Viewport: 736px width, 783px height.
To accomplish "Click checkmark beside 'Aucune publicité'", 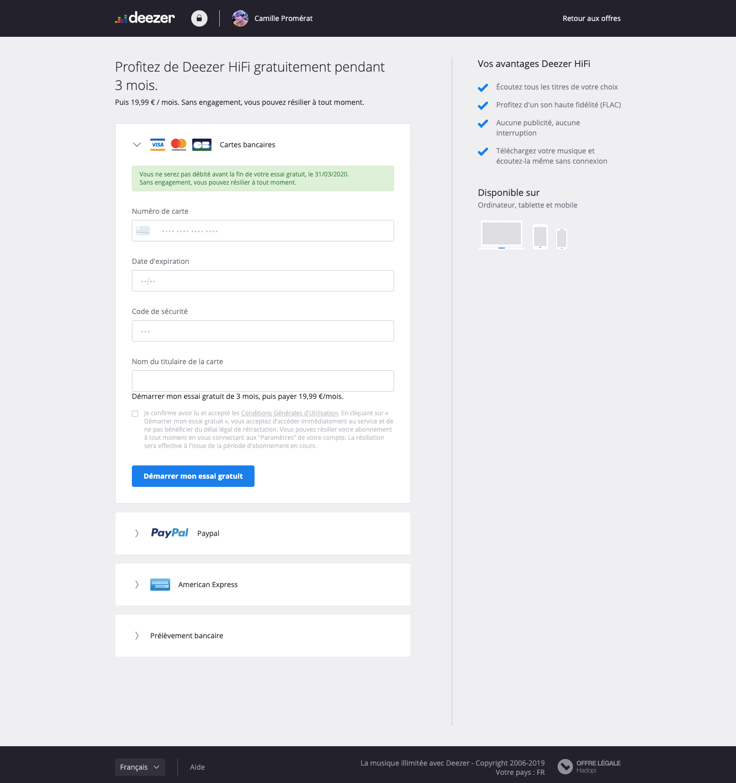I will [x=483, y=123].
